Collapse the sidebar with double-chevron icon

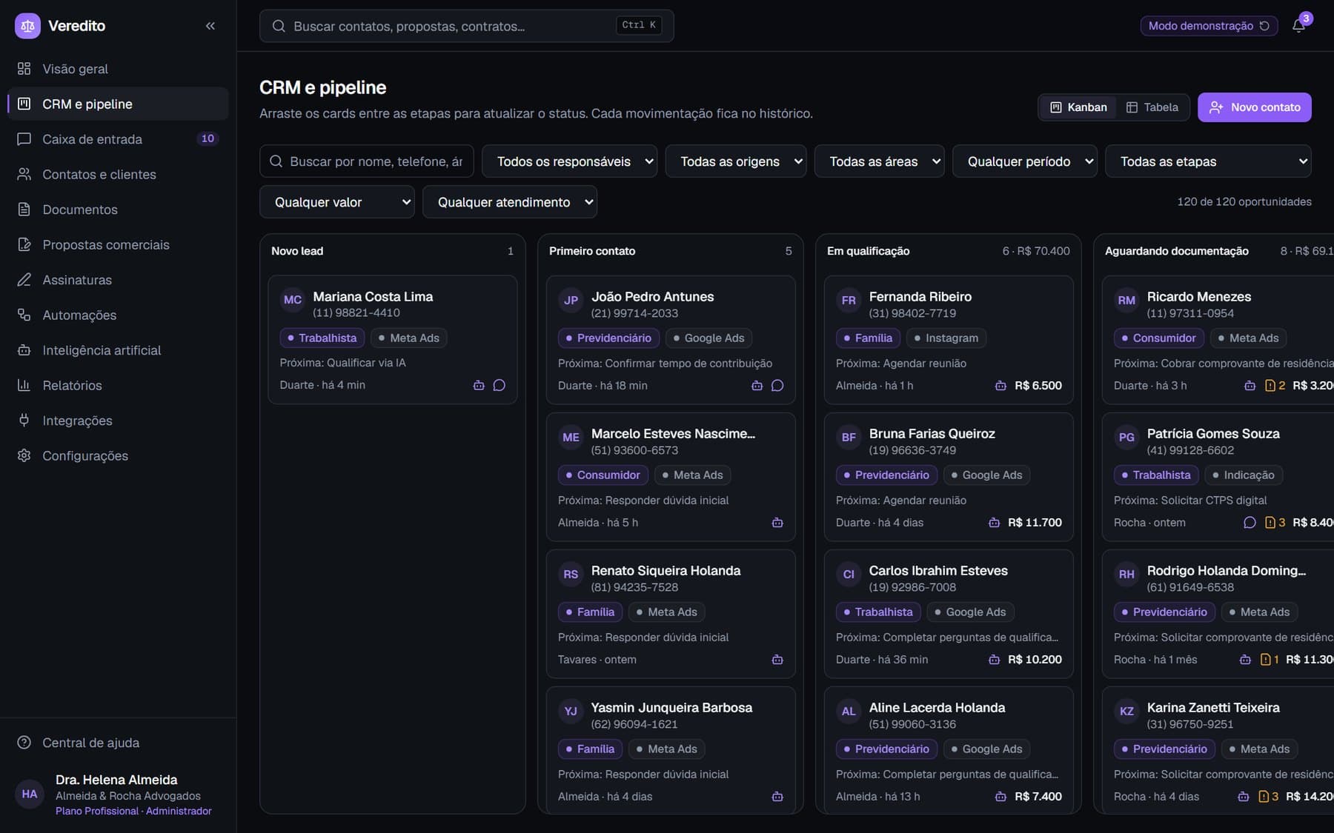pyautogui.click(x=210, y=26)
